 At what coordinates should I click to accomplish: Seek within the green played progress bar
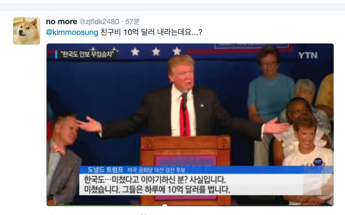(x=105, y=205)
